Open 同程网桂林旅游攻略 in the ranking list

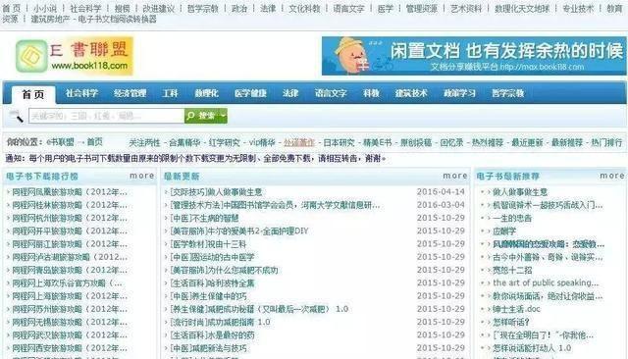point(70,205)
